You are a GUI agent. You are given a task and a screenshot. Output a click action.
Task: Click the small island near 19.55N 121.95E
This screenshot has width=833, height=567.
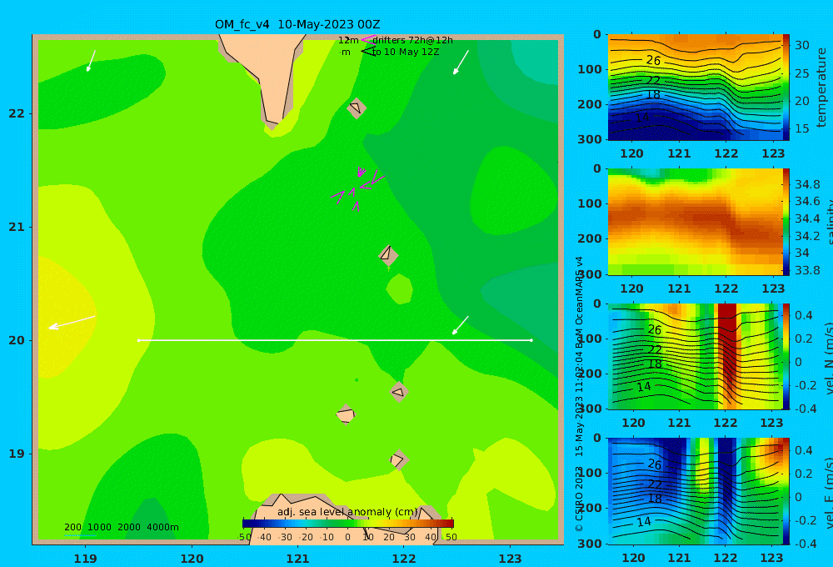pyautogui.click(x=398, y=392)
